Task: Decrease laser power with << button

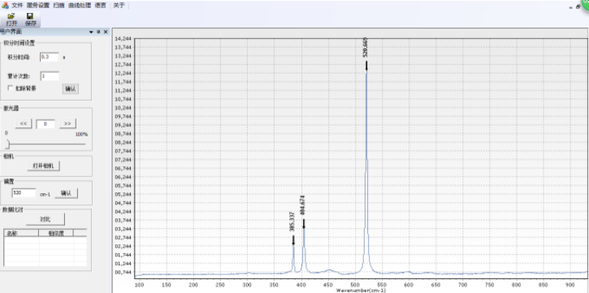Action: pyautogui.click(x=24, y=123)
